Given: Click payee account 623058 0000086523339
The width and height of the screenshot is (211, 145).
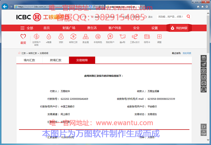Looking at the screenshot, I should tap(161, 99).
